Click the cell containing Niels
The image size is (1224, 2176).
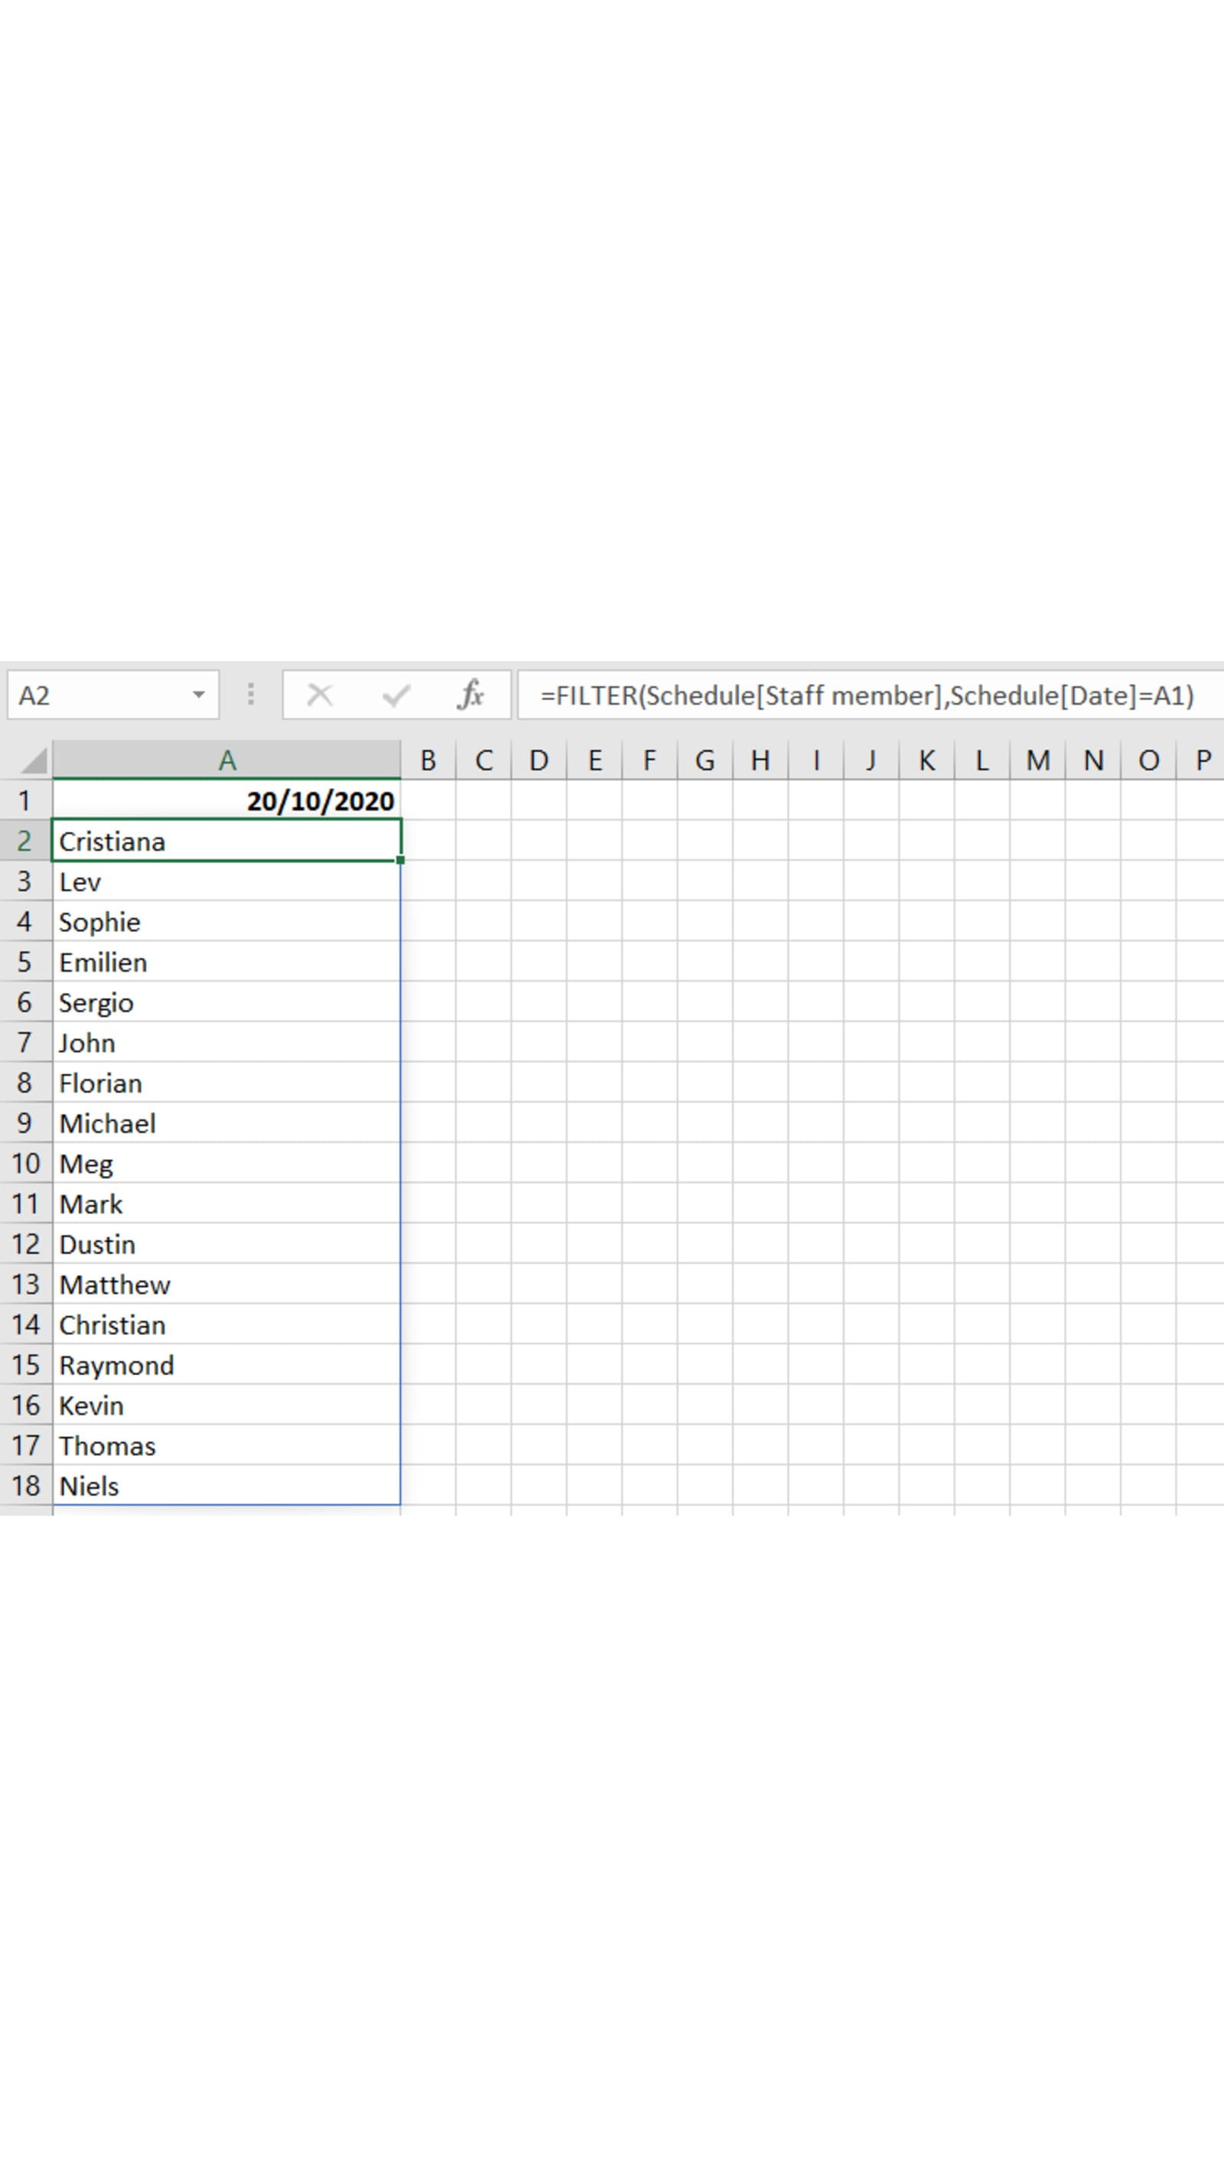[226, 1486]
